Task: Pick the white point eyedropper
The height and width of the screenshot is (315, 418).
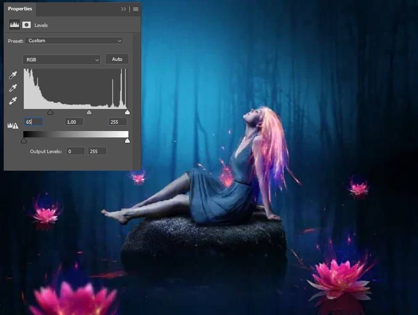Action: tap(13, 100)
